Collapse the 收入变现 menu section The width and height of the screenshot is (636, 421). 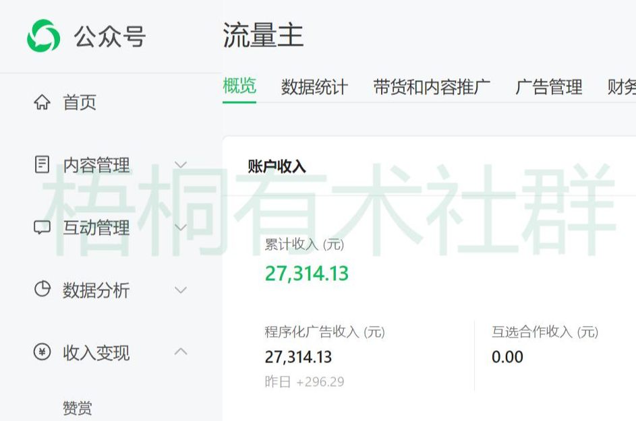click(x=181, y=352)
